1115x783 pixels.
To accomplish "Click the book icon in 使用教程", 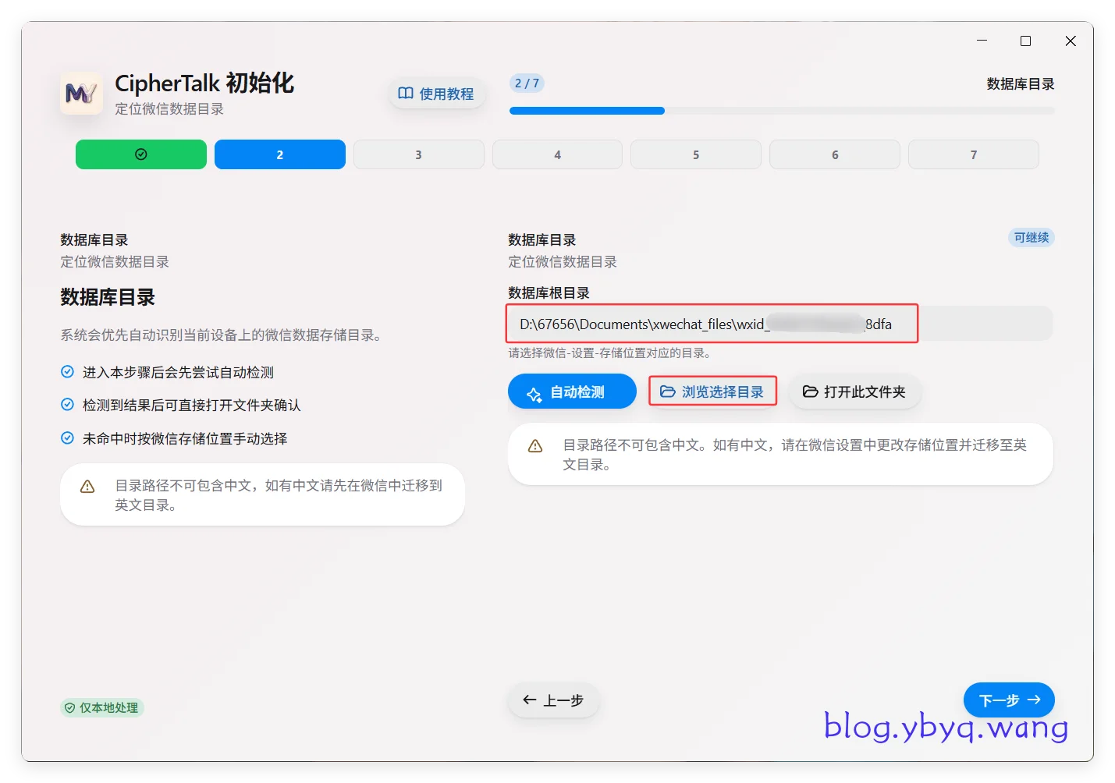I will pos(406,94).
